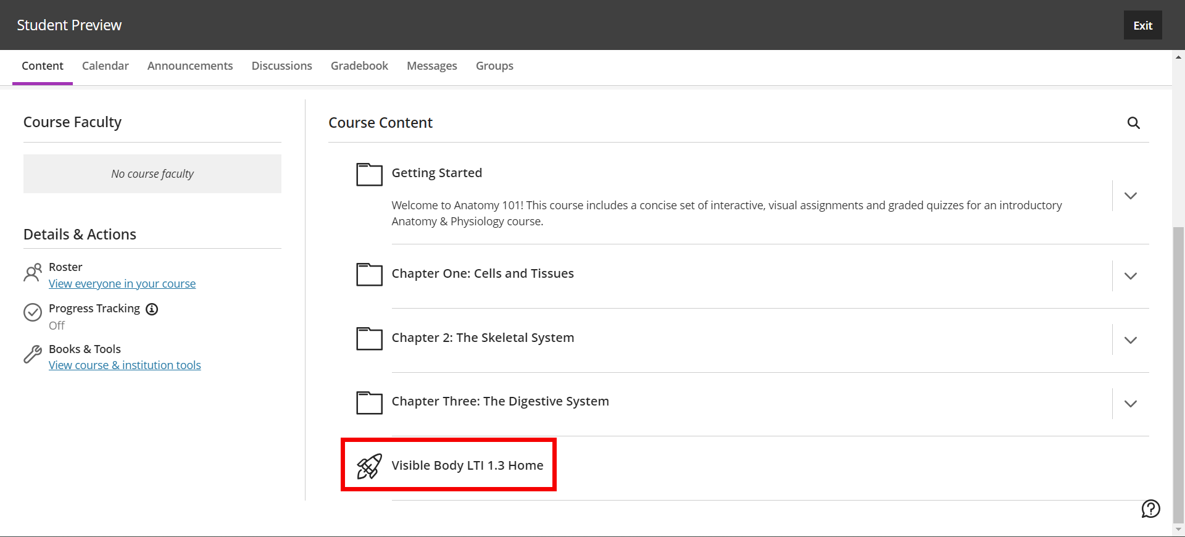Click the Progress Tracking info icon

coord(152,309)
